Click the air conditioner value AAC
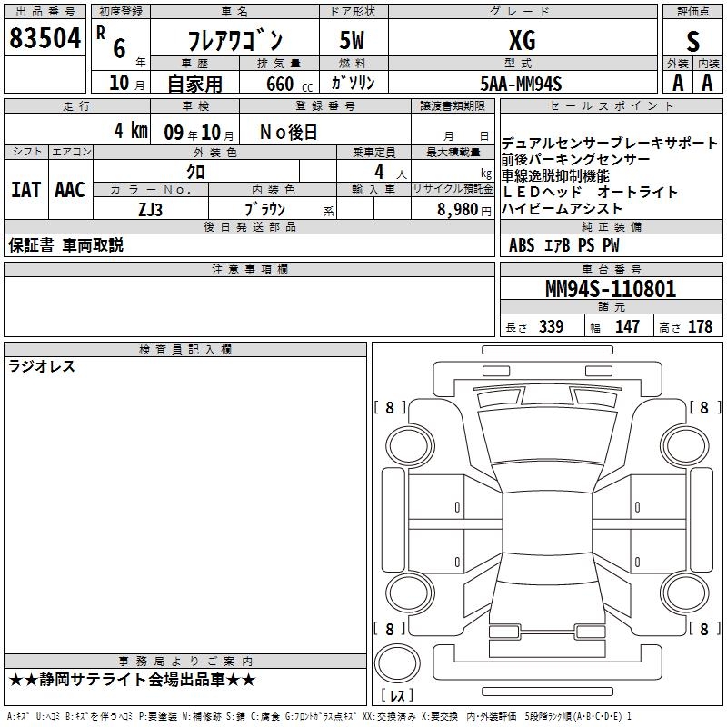 click(70, 190)
